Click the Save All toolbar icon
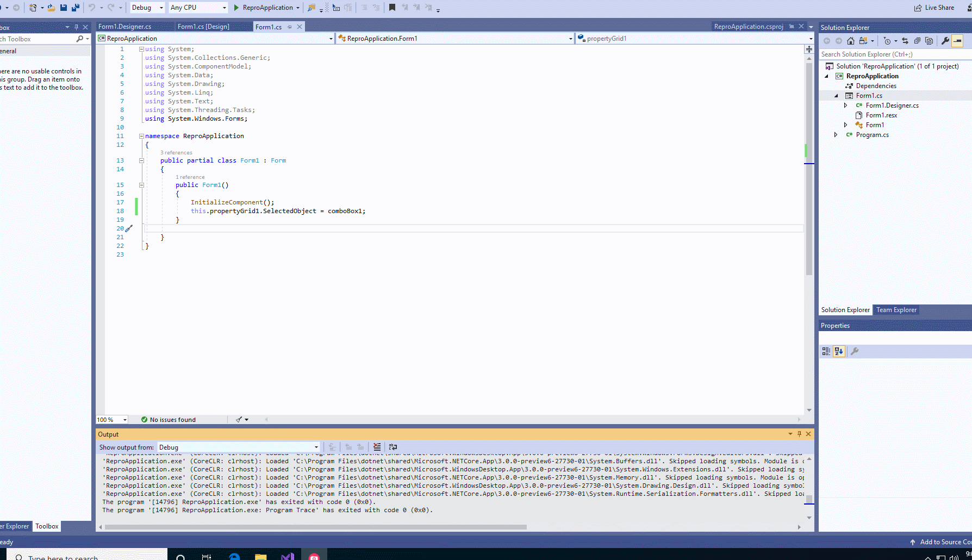 click(x=76, y=8)
